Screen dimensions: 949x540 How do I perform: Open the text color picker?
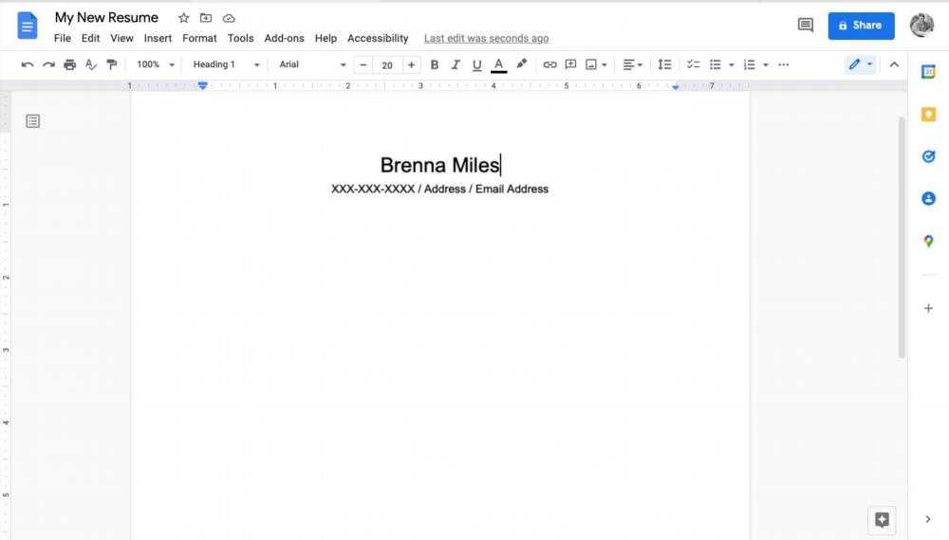498,64
